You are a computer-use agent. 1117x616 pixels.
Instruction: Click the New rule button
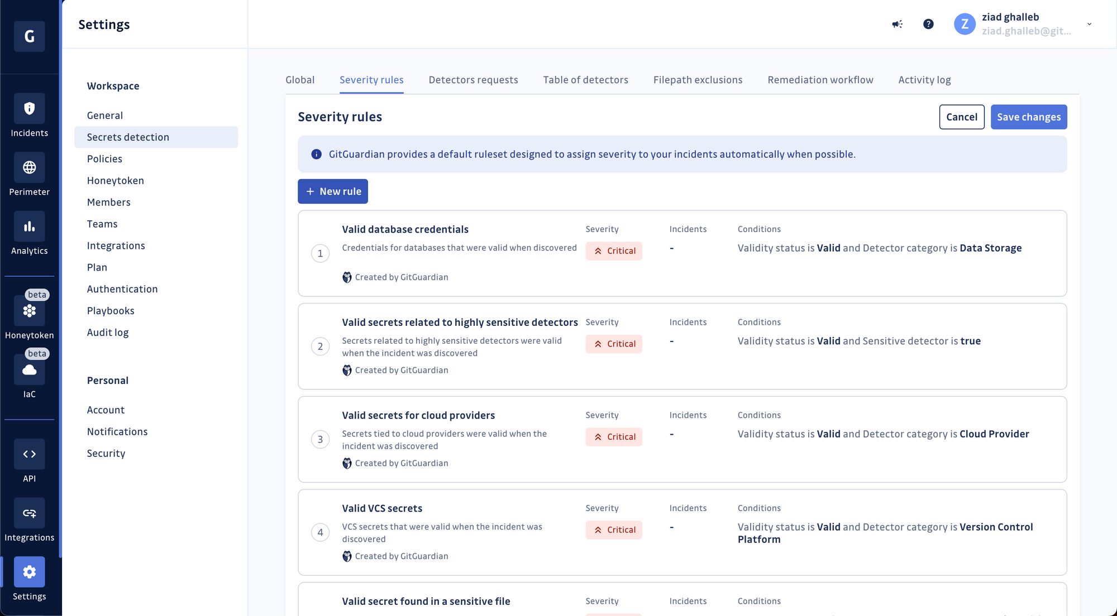pyautogui.click(x=333, y=191)
